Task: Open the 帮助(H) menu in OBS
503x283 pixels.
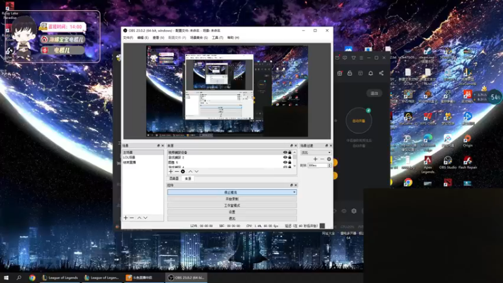Action: point(233,38)
